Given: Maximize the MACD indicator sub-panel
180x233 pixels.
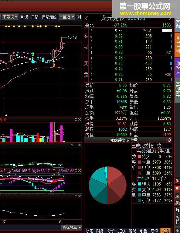Looking at the screenshot, I should (x=76, y=145).
